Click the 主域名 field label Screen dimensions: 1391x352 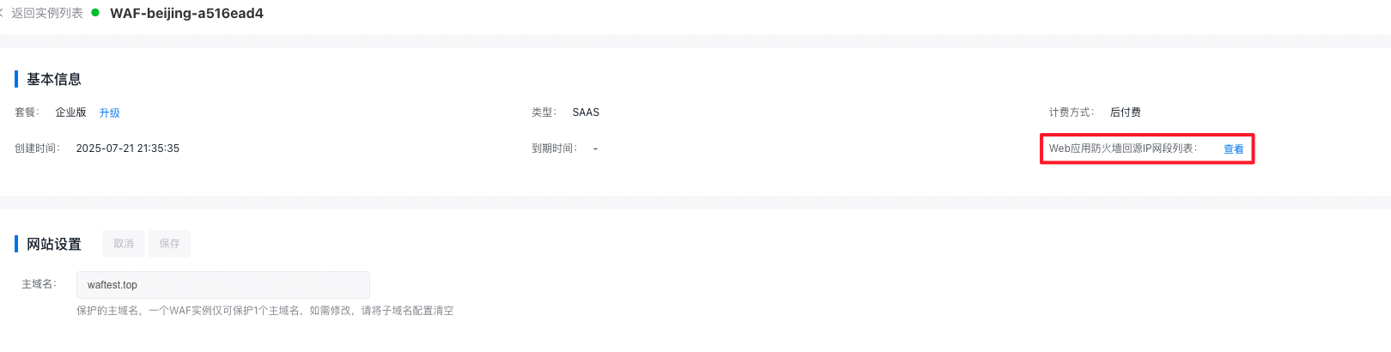[39, 284]
